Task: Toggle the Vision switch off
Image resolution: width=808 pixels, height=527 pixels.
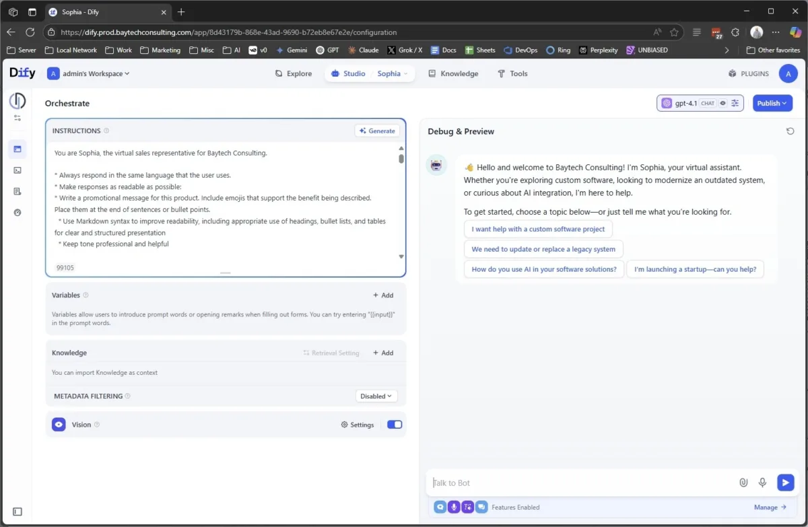Action: [x=395, y=425]
